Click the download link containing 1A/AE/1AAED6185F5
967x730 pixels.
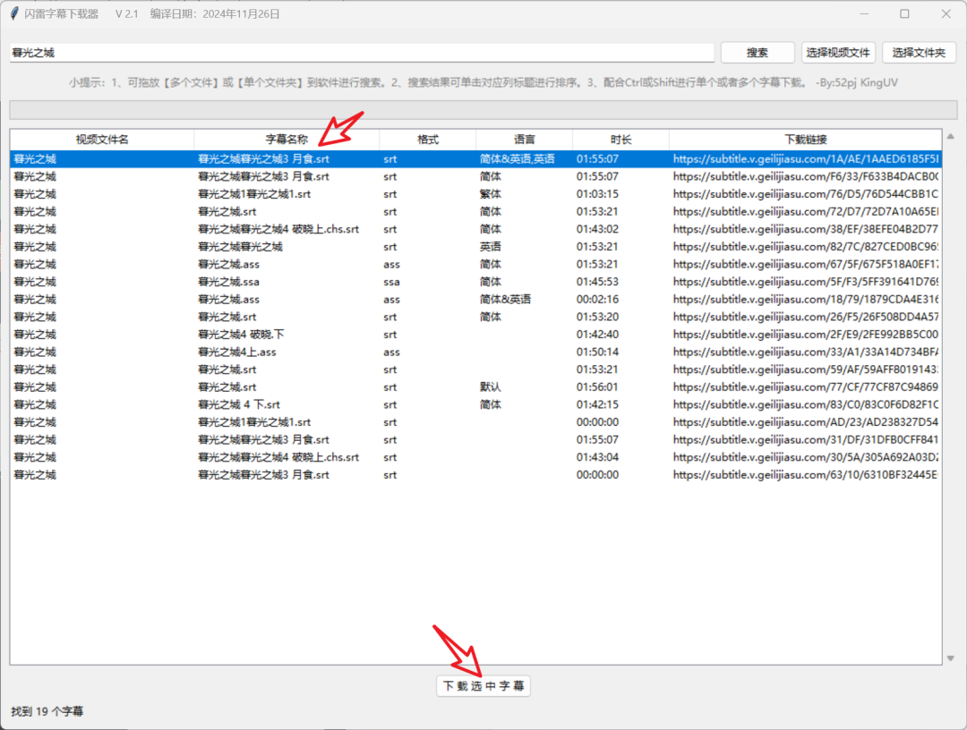[x=806, y=159]
